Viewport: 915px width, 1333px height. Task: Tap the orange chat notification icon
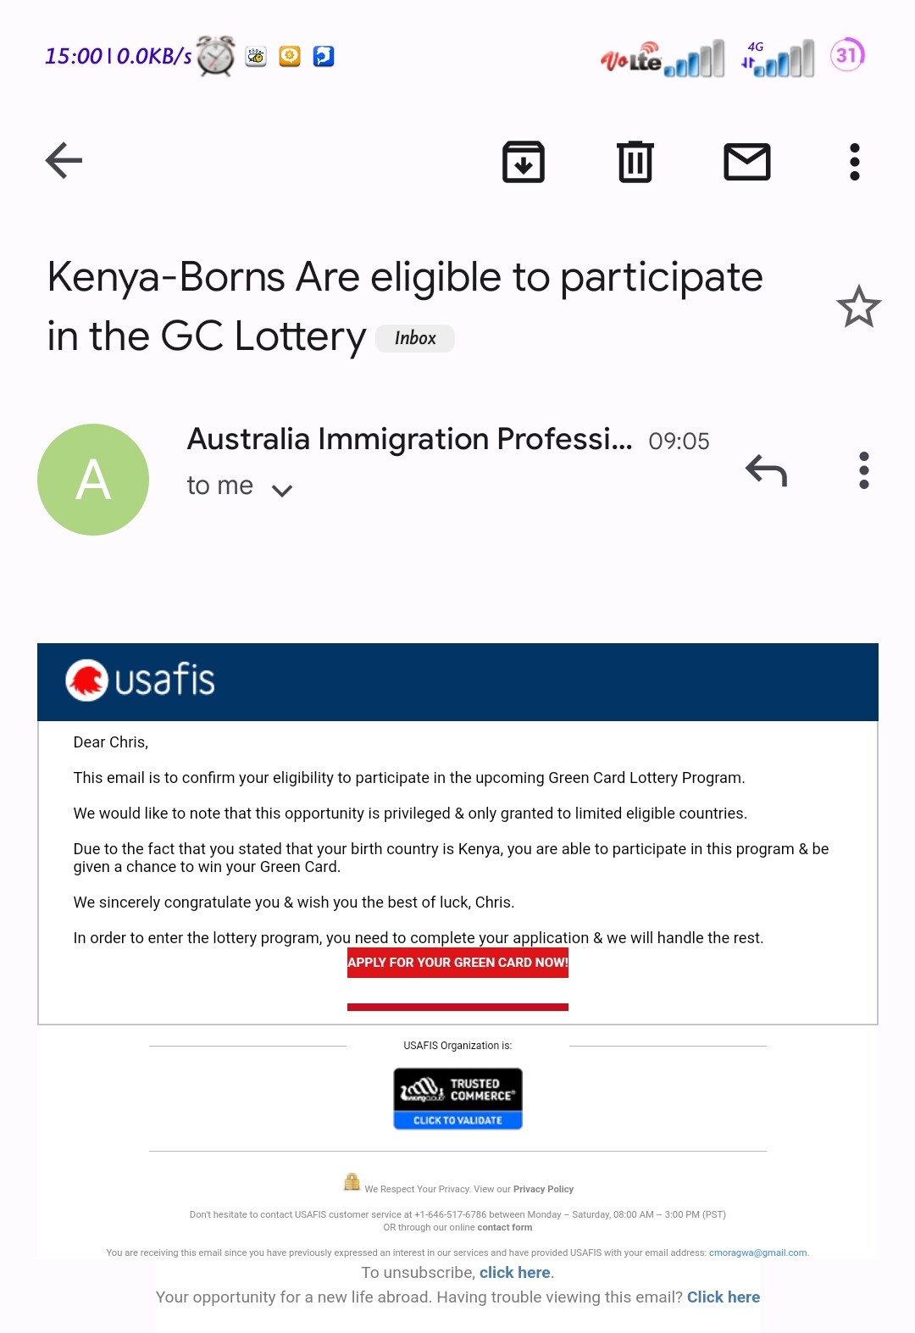click(x=290, y=56)
